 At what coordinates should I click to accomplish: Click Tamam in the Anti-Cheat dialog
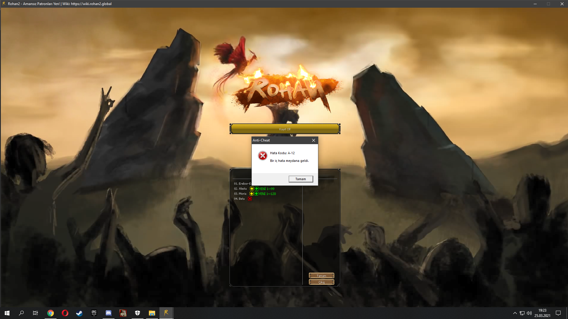[x=301, y=179]
